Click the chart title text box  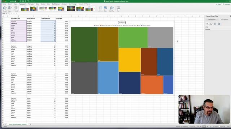[122, 23]
